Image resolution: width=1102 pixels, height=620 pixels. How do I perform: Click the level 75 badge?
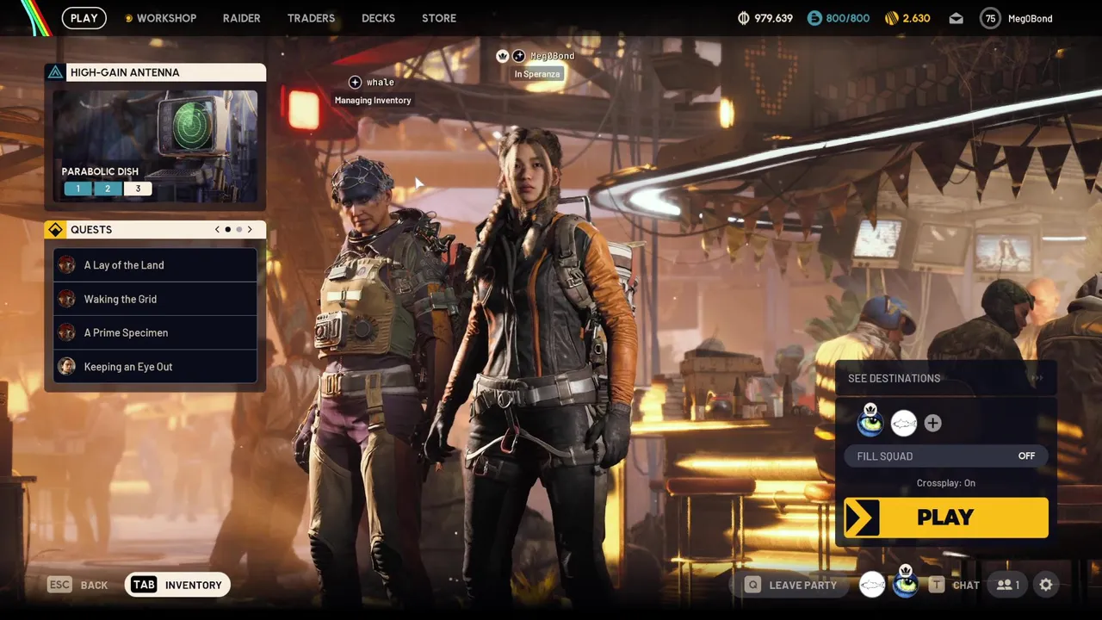point(990,18)
